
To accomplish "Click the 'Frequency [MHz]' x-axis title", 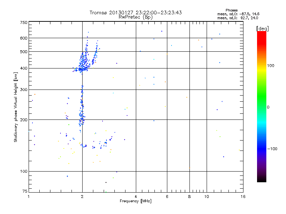I will [135, 201].
